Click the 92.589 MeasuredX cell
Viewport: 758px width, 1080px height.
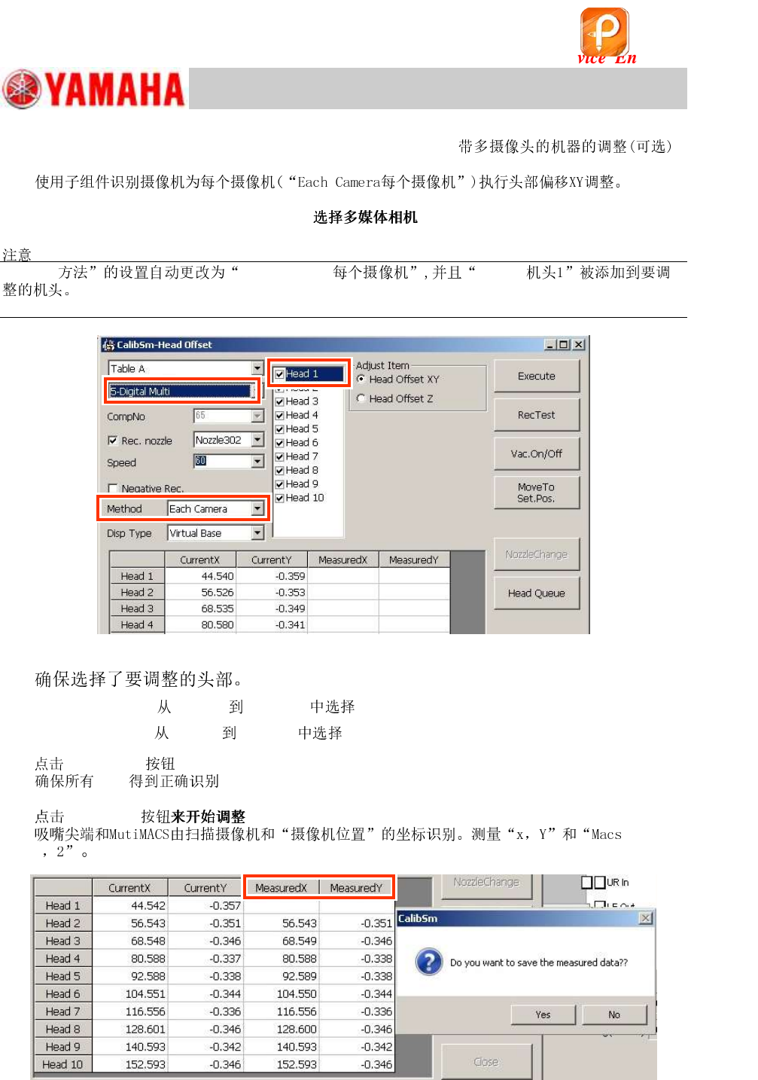[x=282, y=976]
